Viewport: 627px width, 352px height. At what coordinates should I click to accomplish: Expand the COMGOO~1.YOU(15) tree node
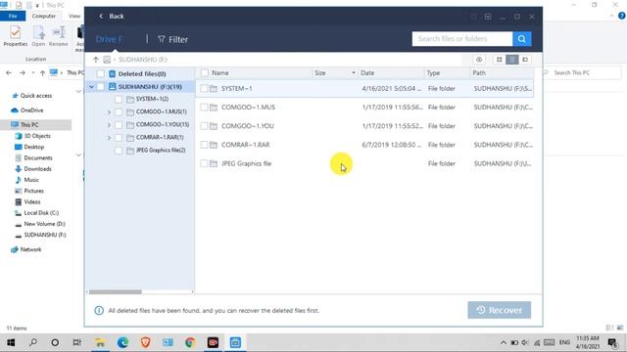109,125
